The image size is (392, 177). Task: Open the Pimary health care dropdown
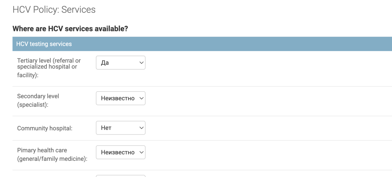click(x=121, y=152)
